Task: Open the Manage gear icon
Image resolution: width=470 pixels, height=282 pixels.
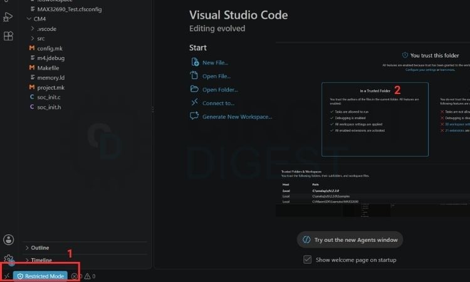Action: 9,259
